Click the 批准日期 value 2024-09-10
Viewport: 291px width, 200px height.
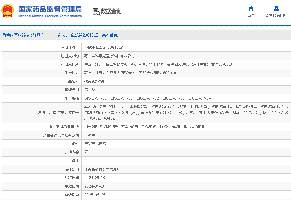coord(95,178)
